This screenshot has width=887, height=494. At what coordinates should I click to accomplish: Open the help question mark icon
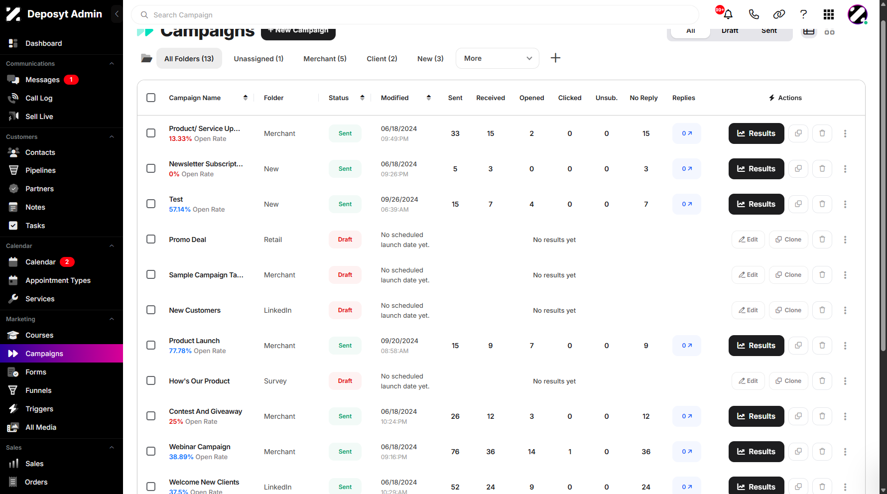click(803, 14)
